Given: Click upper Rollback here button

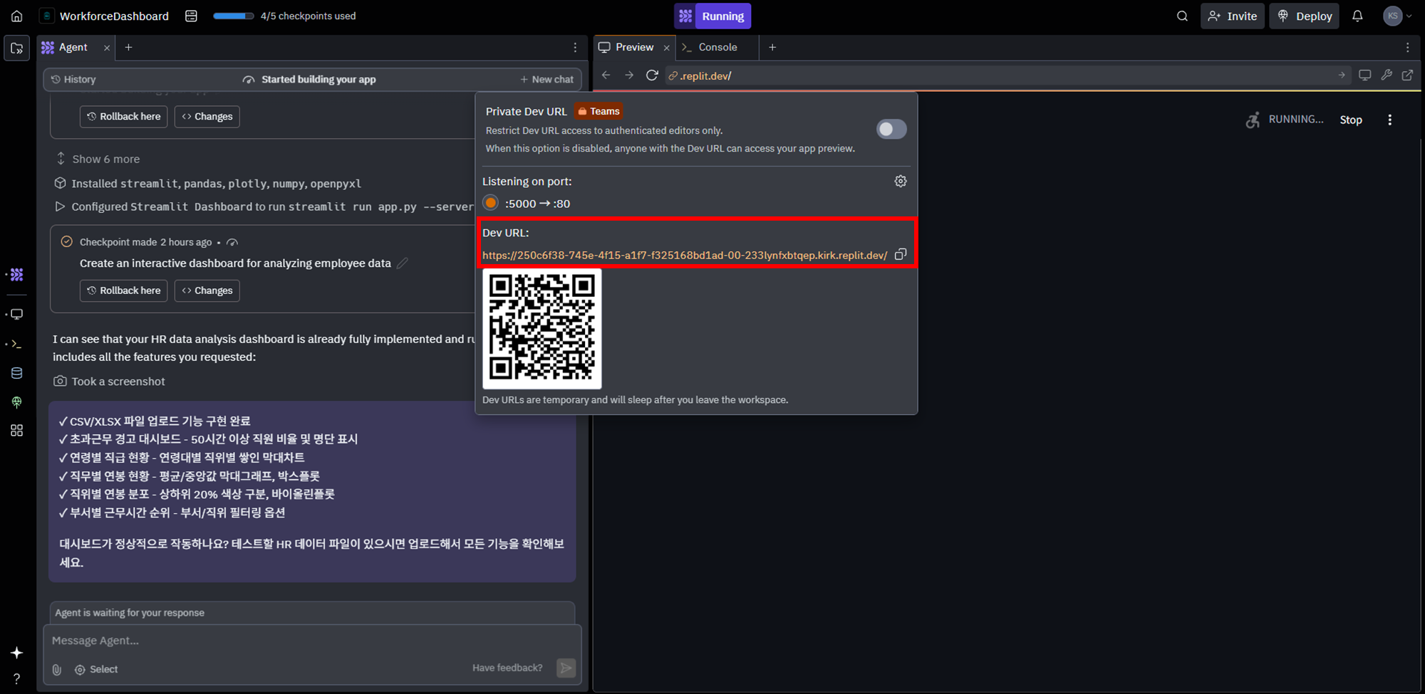Looking at the screenshot, I should (124, 117).
